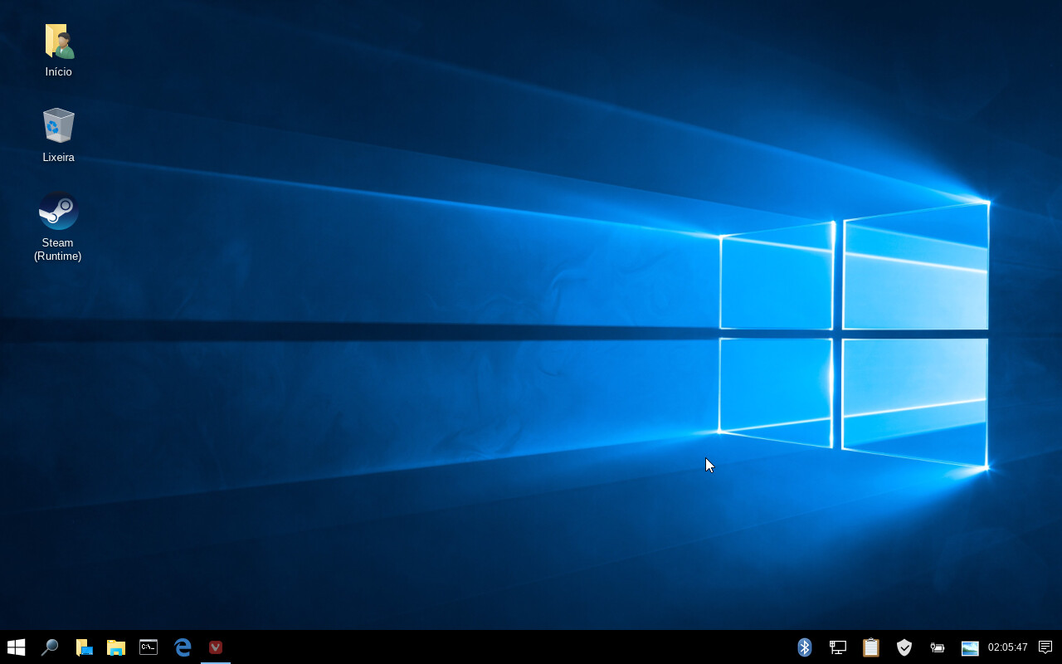
Task: Click empty taskbar space right of Vivaldi
Action: 498,647
